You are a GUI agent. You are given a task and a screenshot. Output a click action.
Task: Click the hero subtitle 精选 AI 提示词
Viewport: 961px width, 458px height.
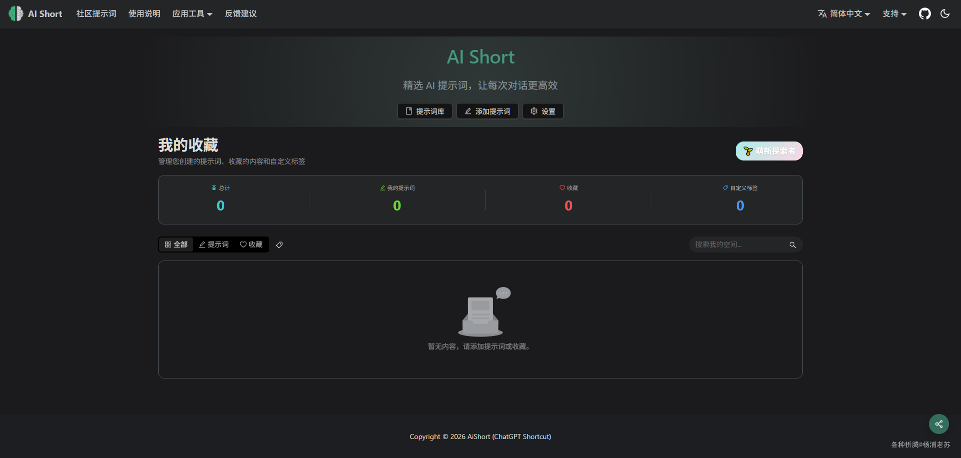pos(480,85)
